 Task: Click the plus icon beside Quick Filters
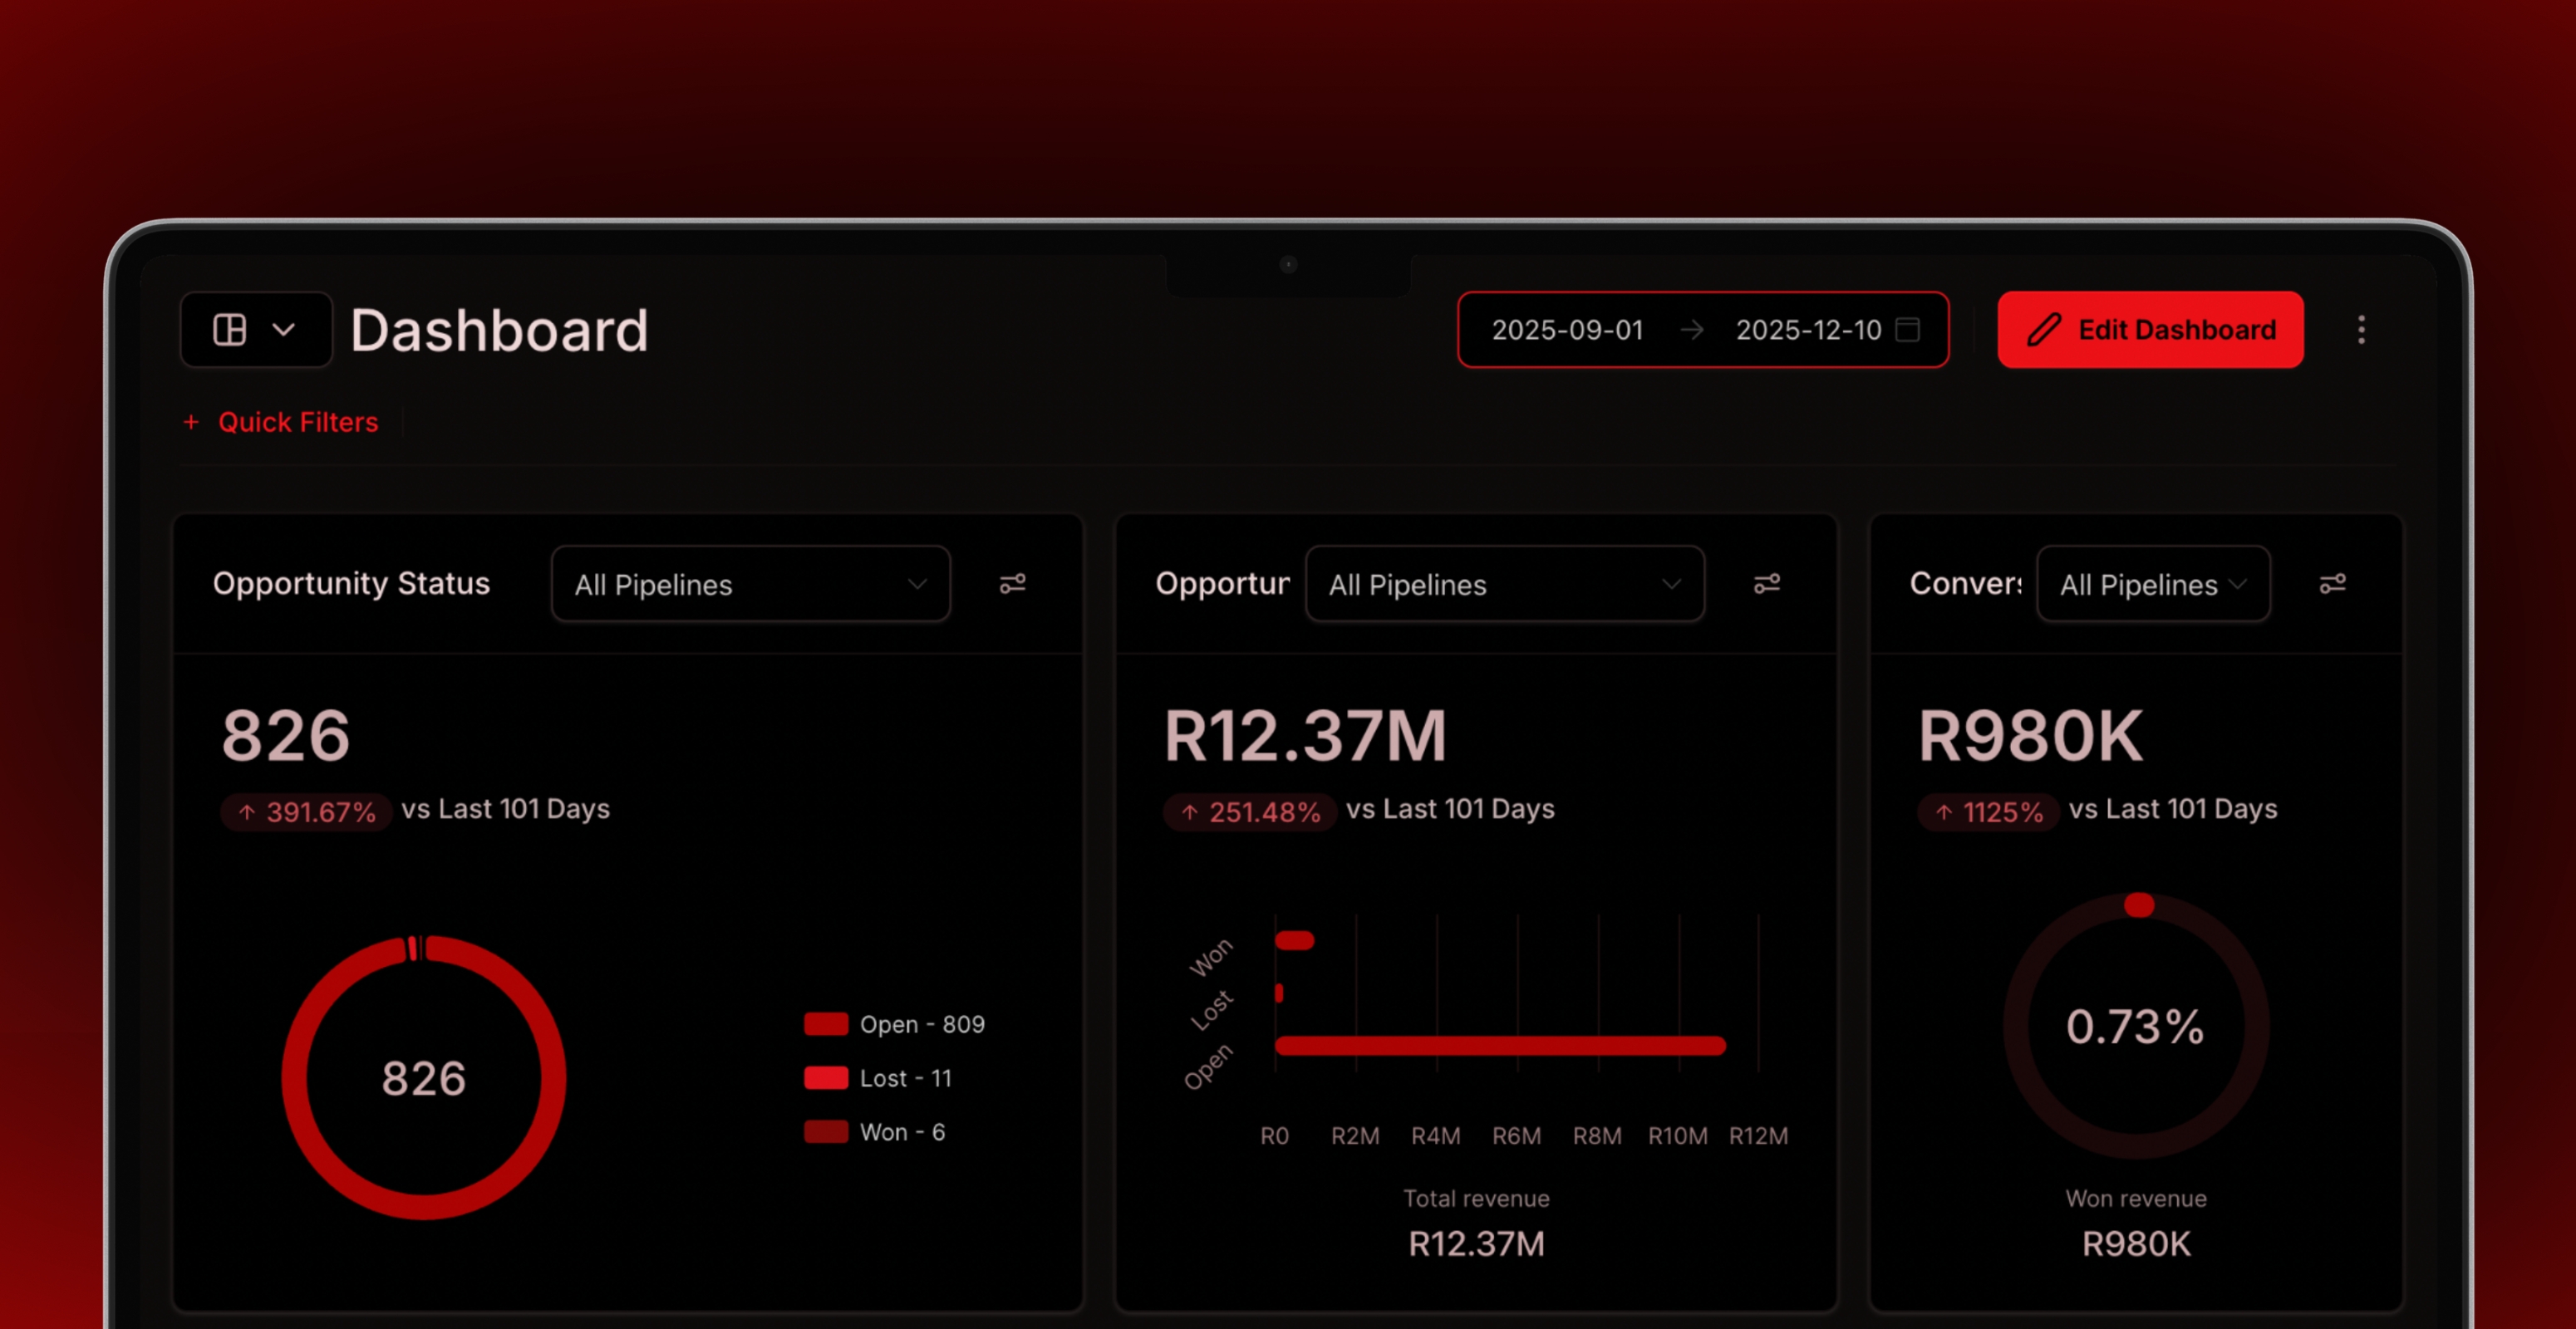(191, 423)
